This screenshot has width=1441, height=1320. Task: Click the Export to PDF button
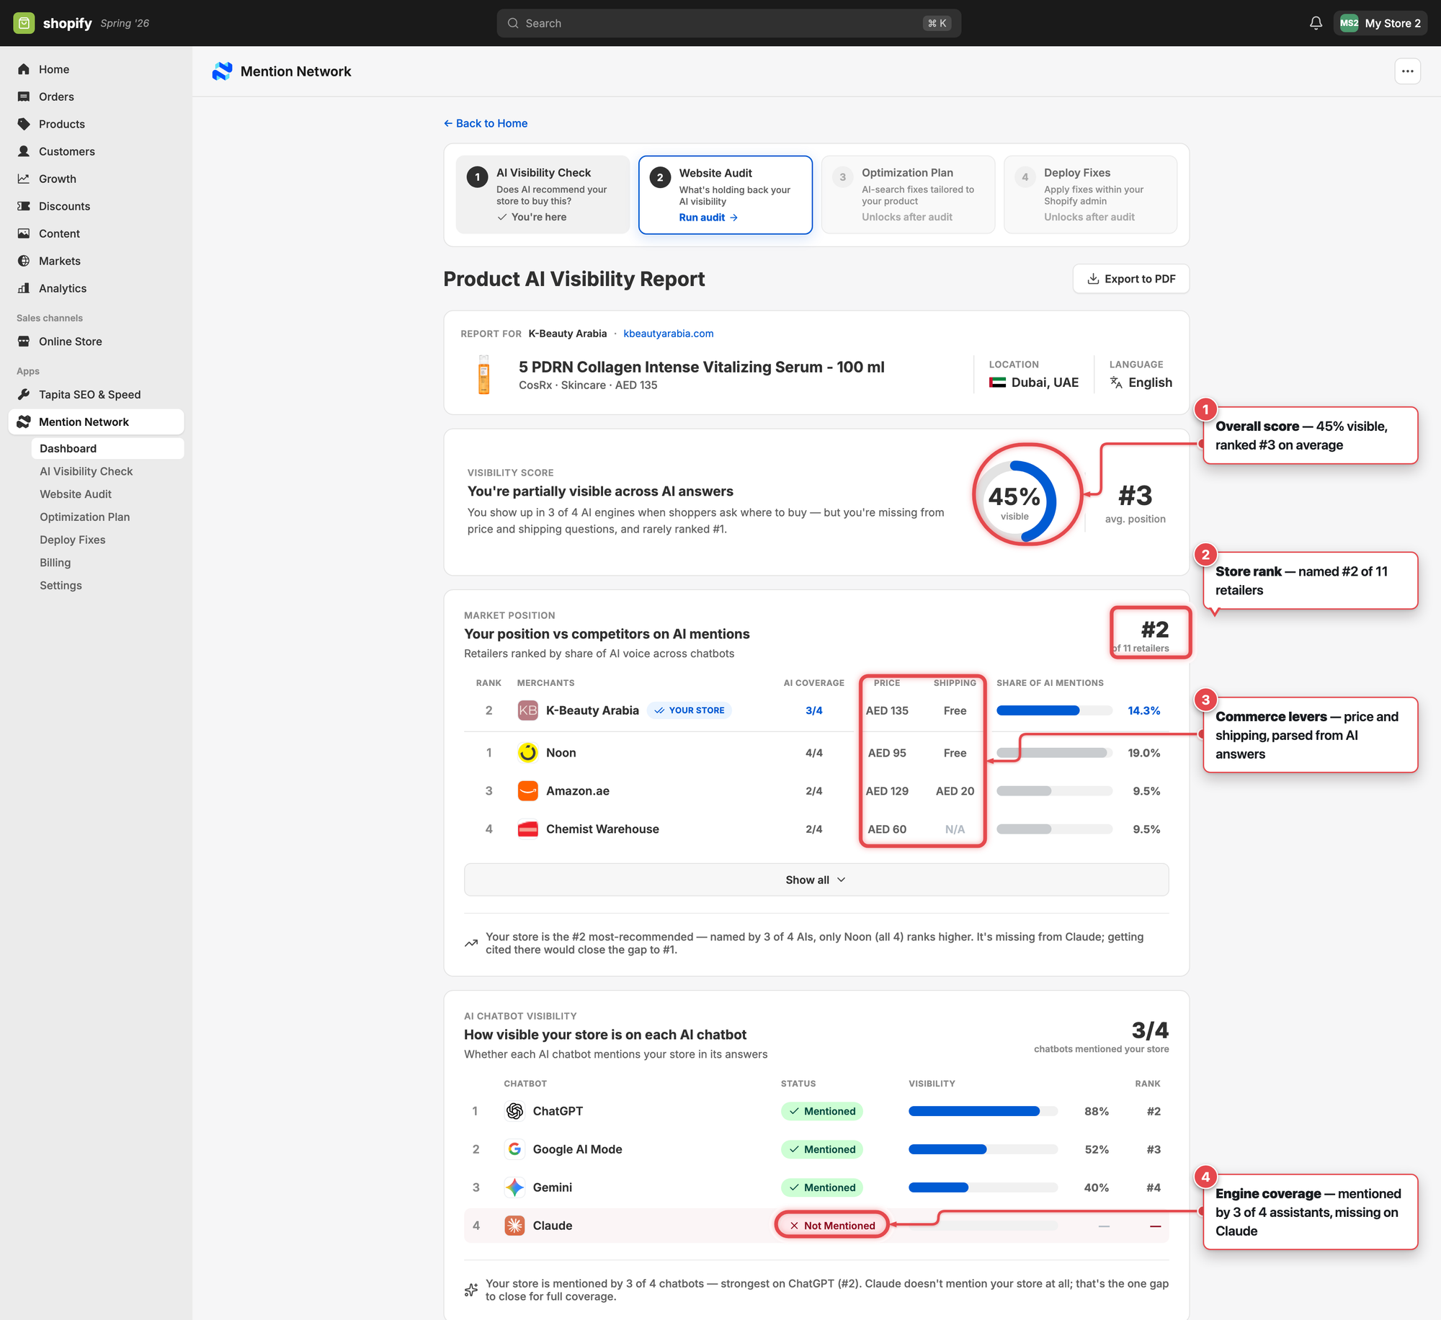1130,279
